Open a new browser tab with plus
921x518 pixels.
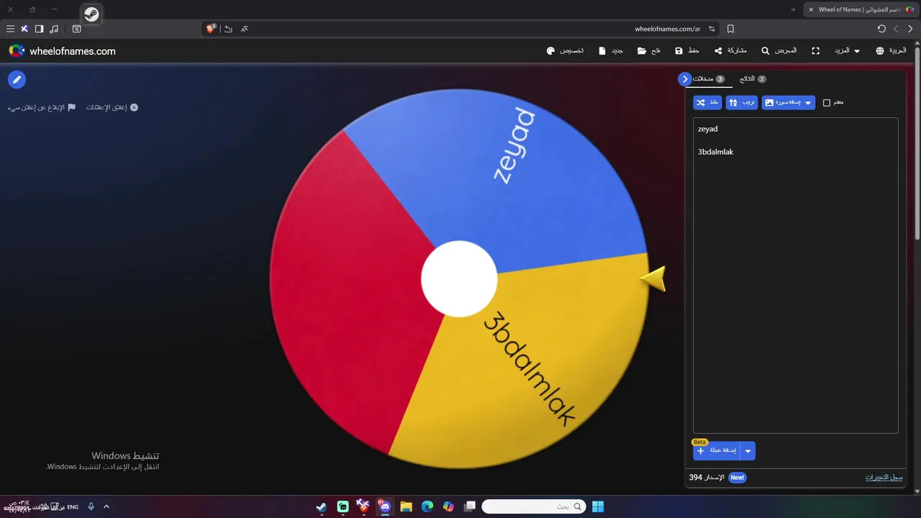(x=794, y=9)
